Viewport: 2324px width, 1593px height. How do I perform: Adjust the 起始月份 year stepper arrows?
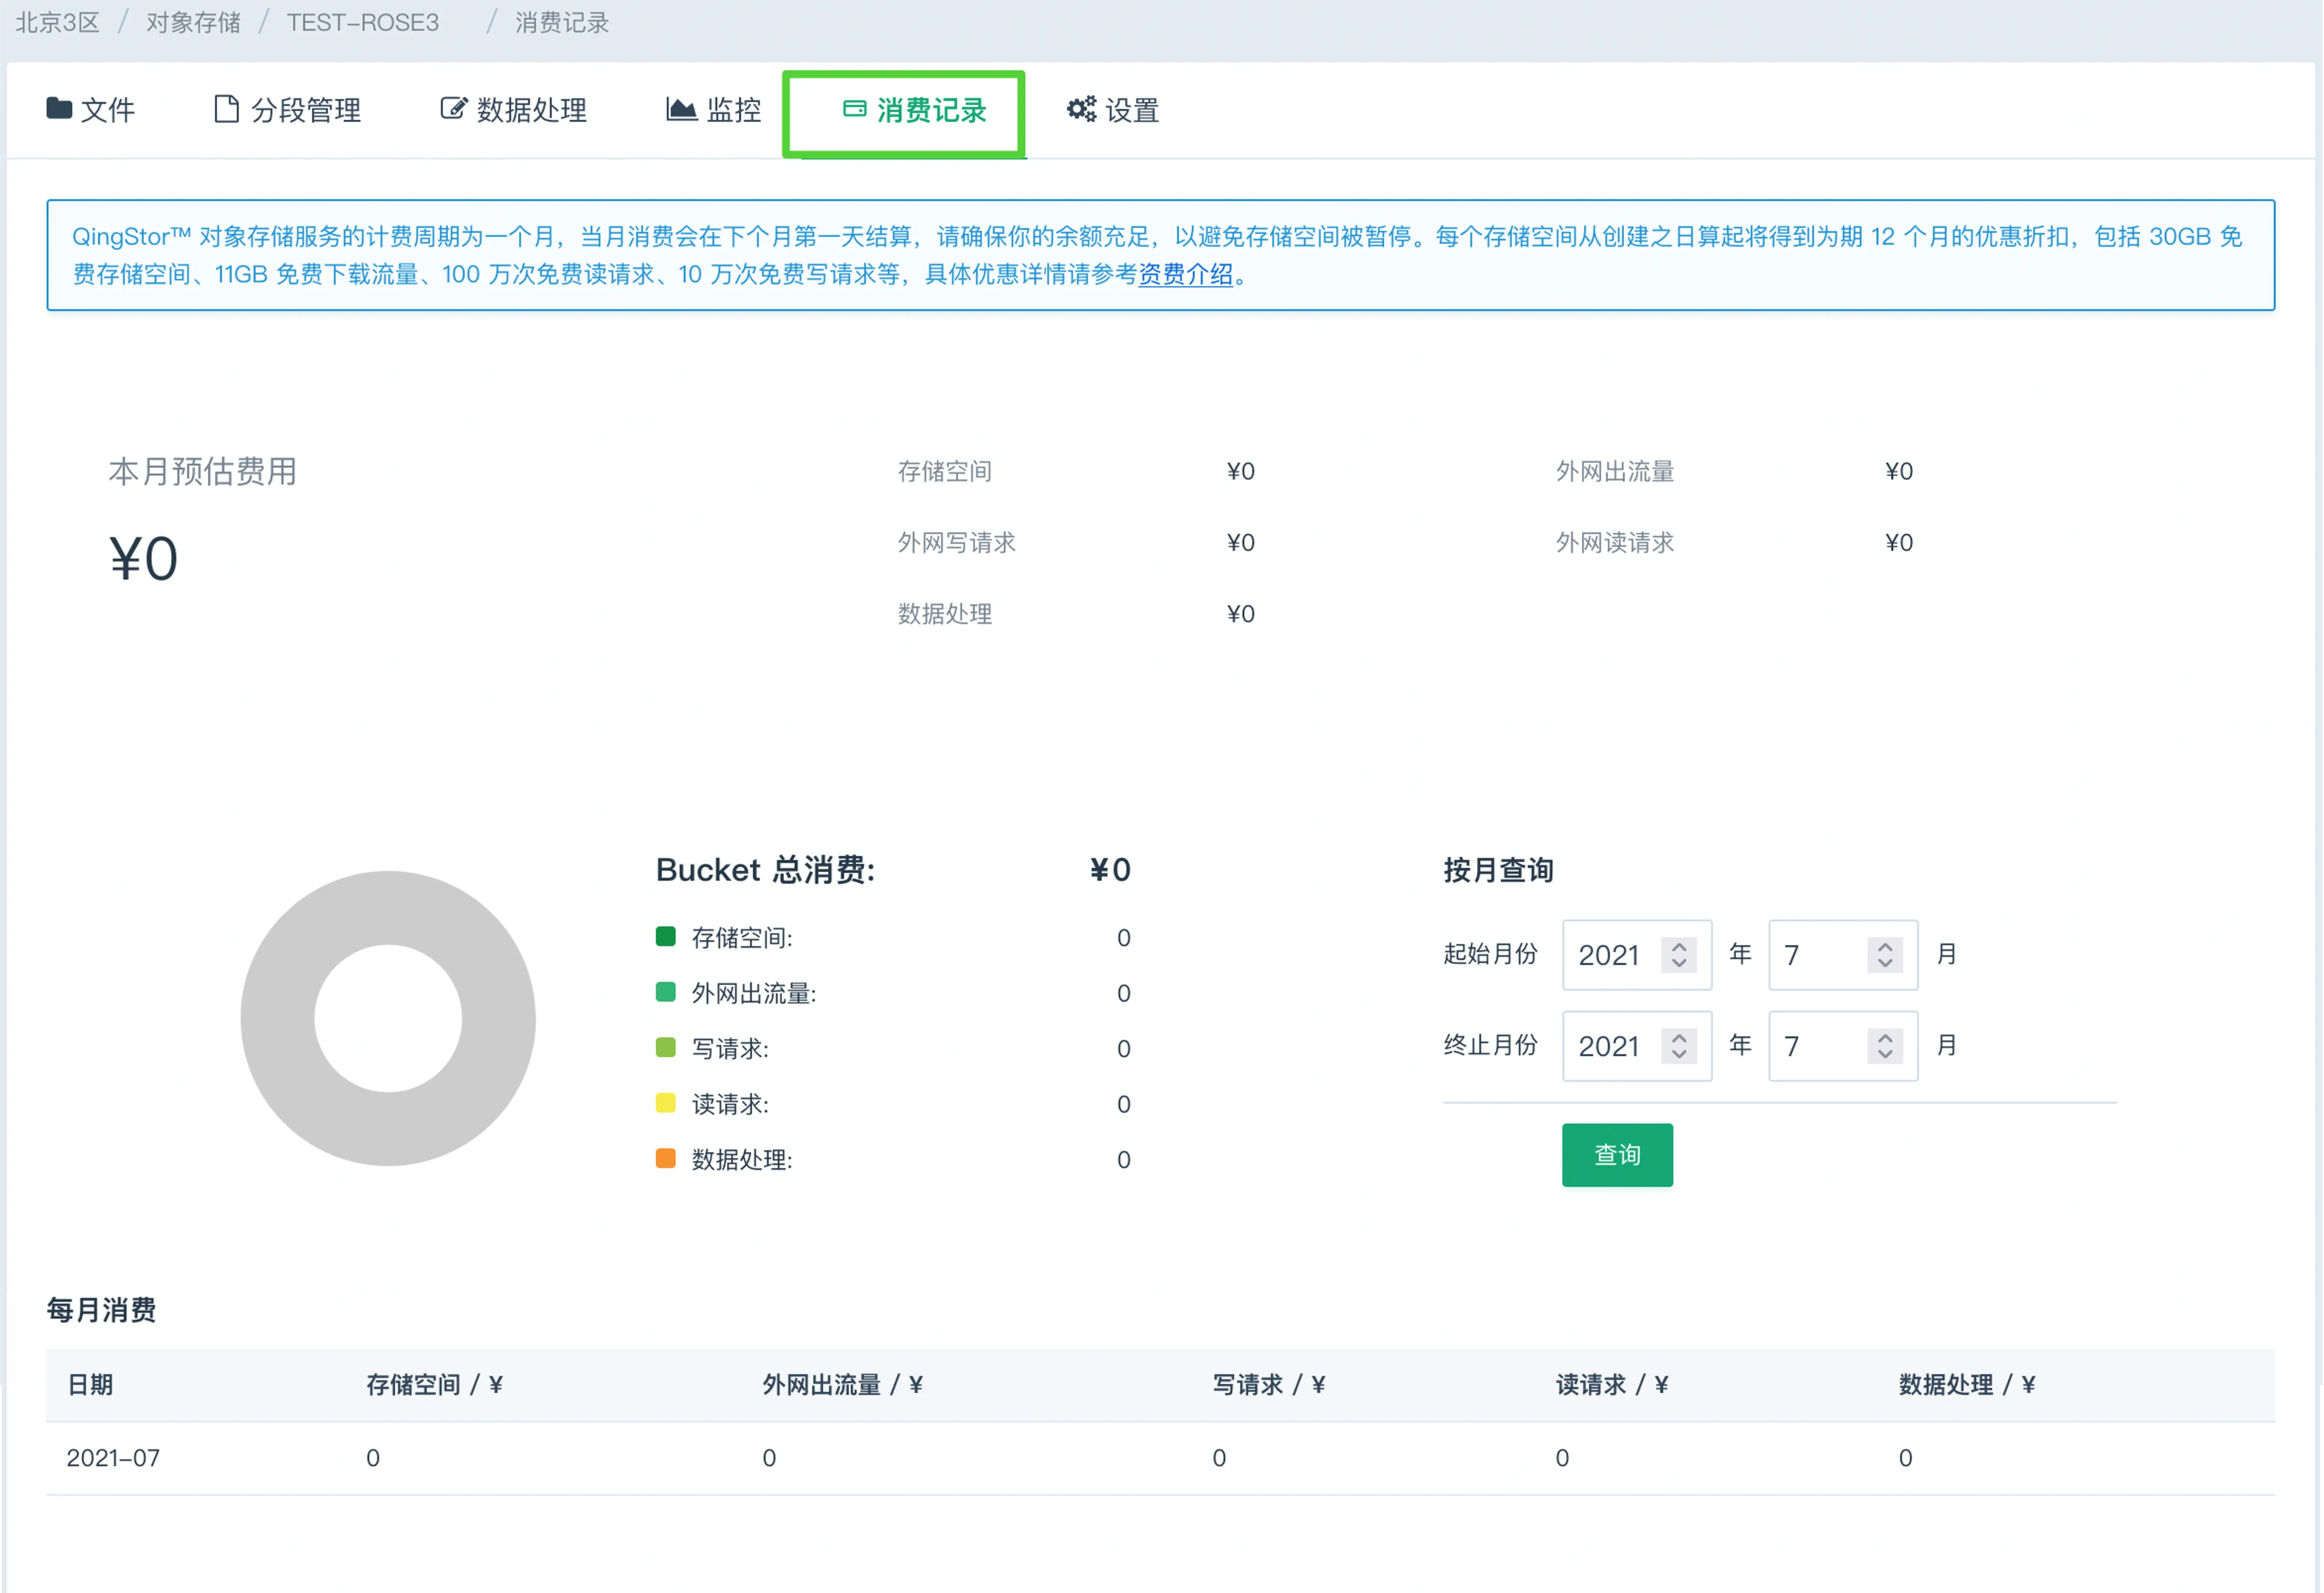[x=1679, y=954]
